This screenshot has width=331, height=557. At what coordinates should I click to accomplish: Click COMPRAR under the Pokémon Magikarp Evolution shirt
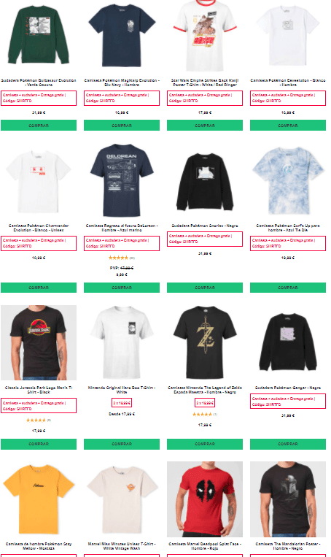(122, 125)
